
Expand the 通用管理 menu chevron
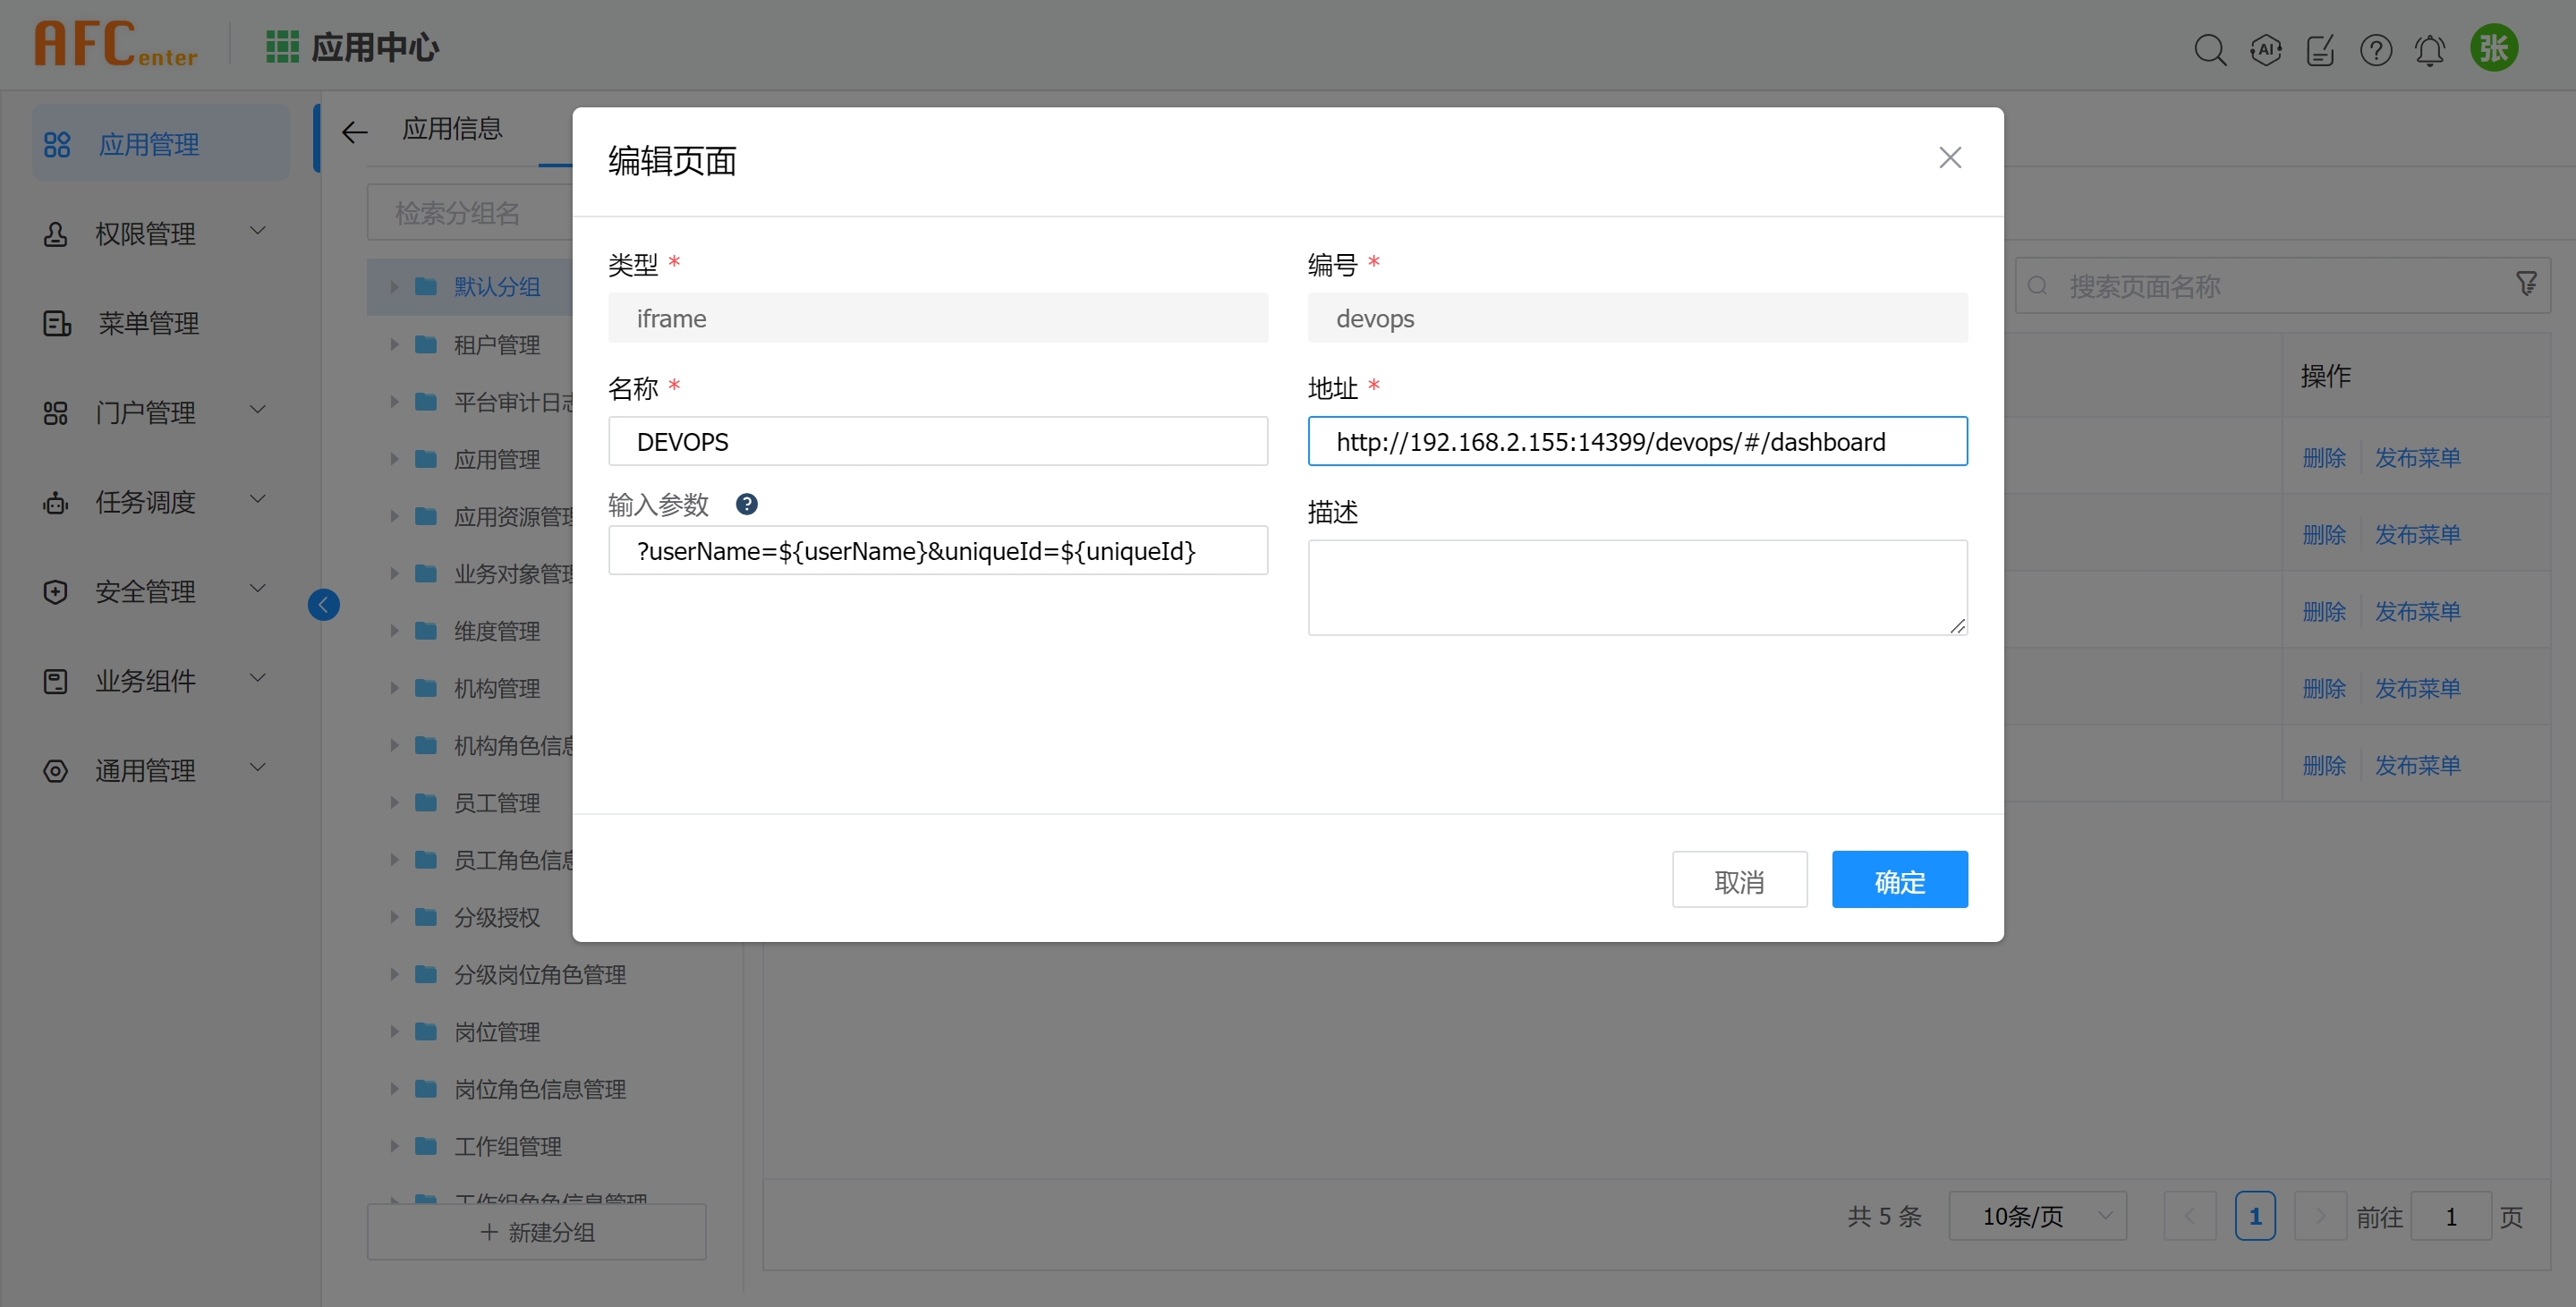[257, 767]
